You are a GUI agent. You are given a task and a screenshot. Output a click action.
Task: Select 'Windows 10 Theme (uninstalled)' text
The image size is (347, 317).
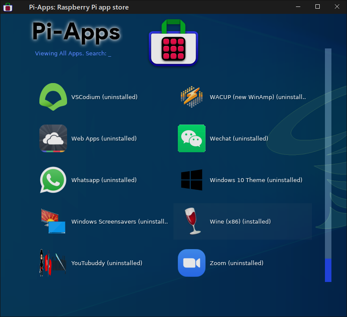[256, 180]
